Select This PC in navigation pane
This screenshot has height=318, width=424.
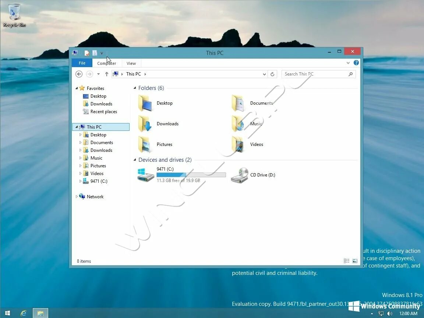[x=94, y=127]
